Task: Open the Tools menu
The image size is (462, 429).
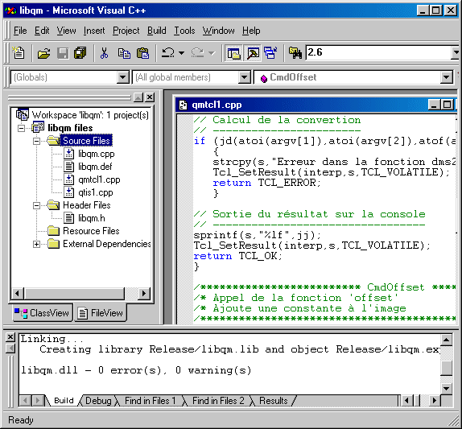Action: point(184,31)
